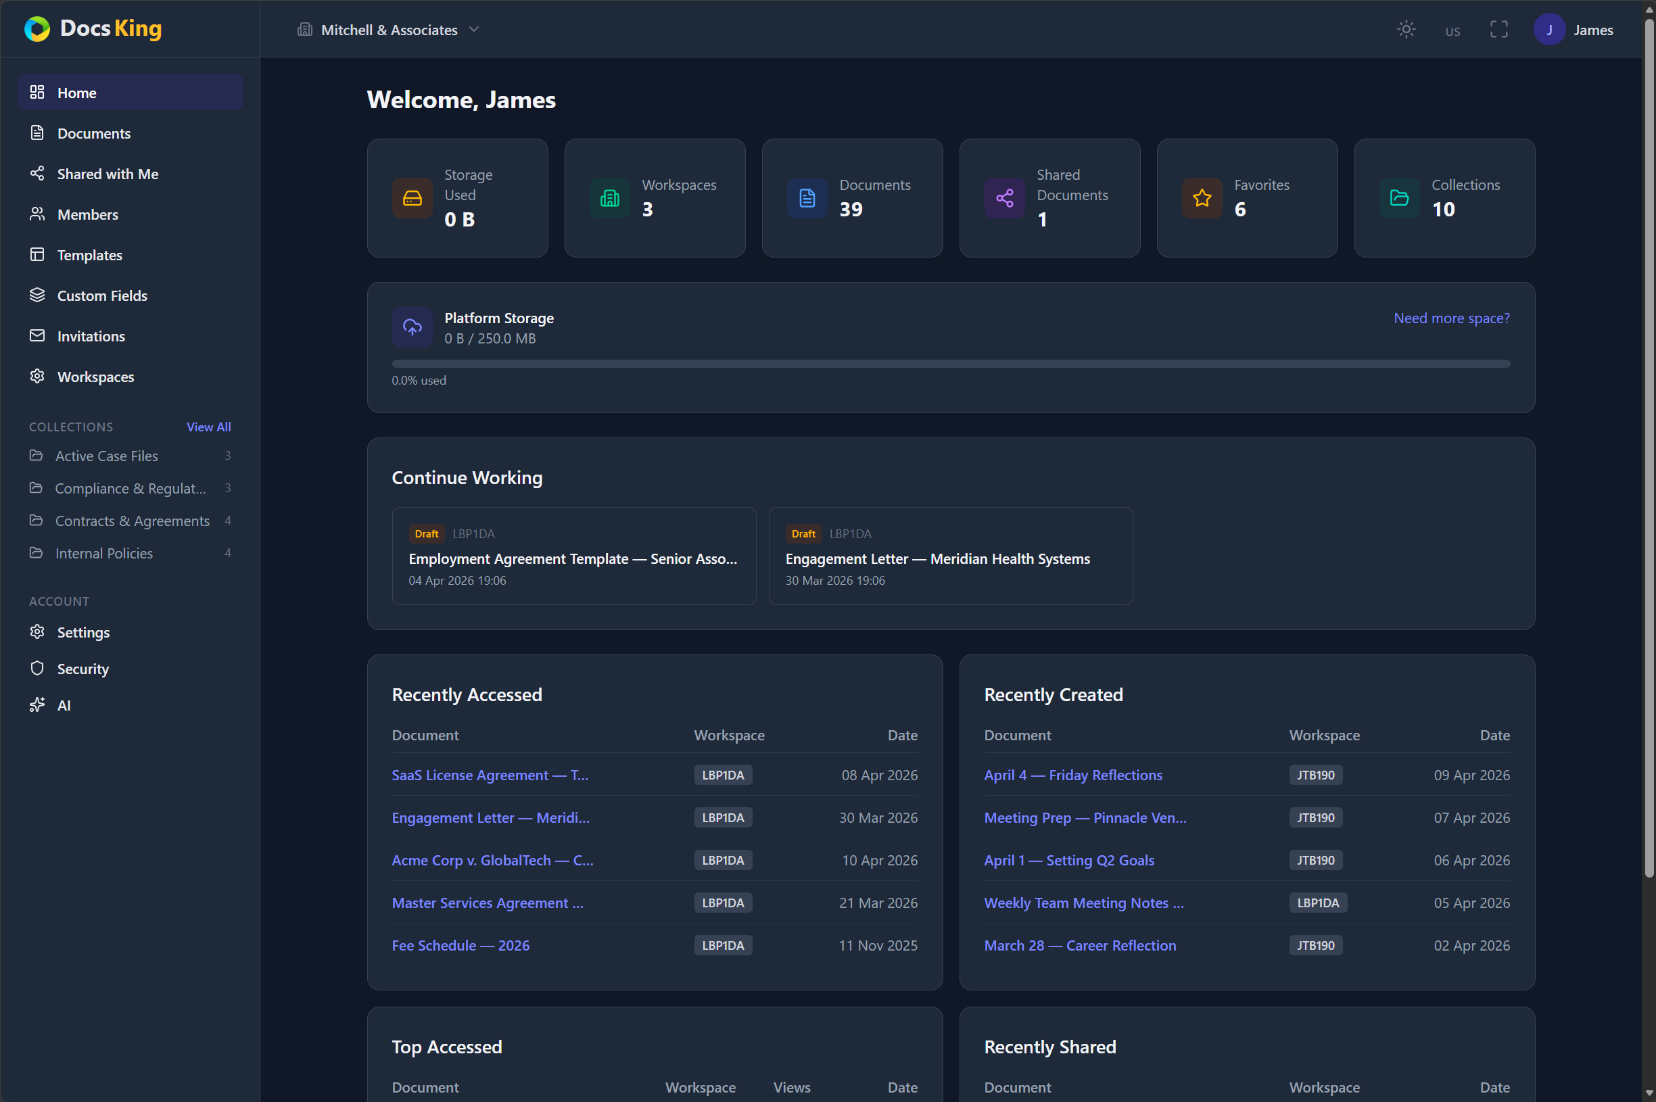Viewport: 1656px width, 1102px height.
Task: Open the Engagement Letter — Meridian Health Systems draft
Action: pyautogui.click(x=938, y=558)
